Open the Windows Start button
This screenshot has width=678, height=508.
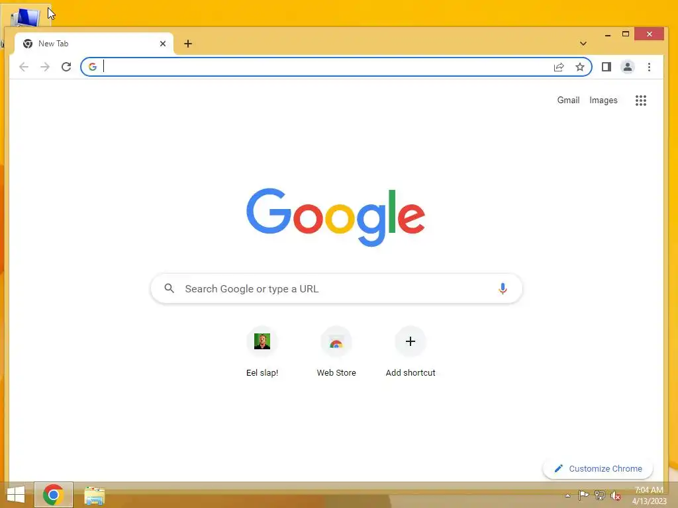coord(16,495)
